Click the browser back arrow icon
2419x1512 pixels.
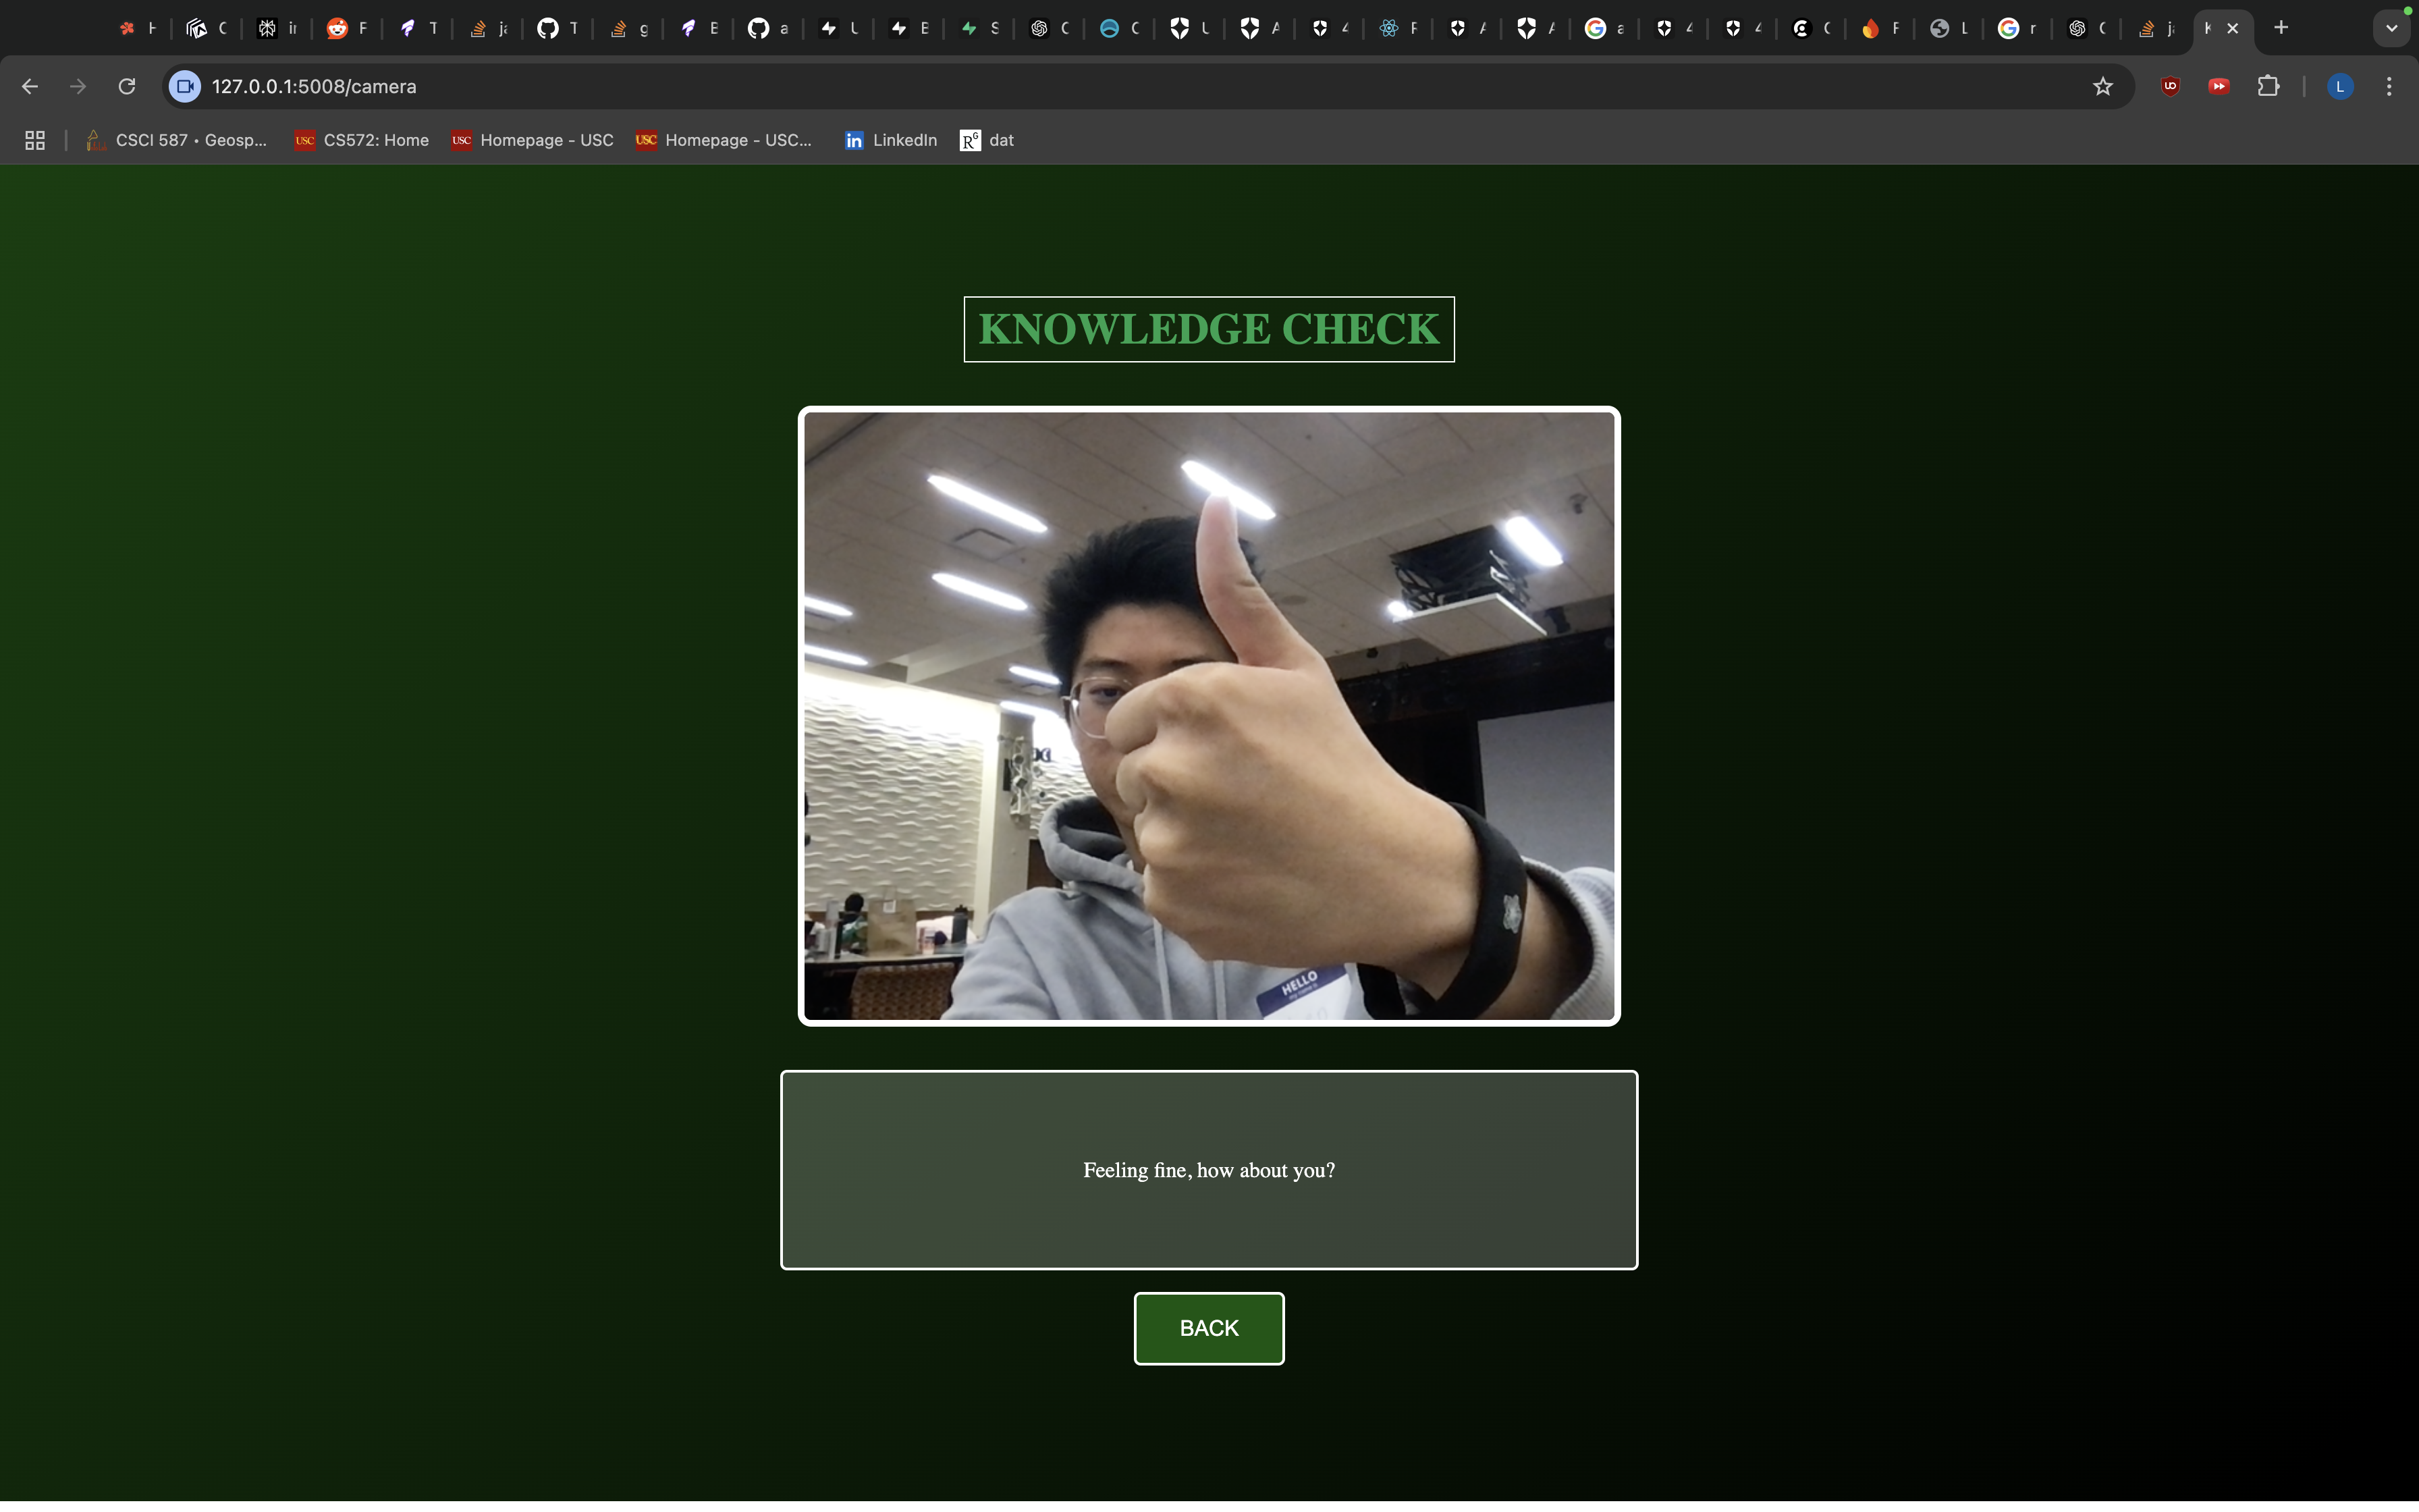tap(30, 87)
